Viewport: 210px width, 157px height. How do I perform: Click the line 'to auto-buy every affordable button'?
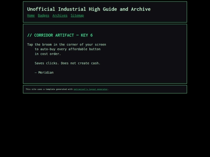point(68,49)
